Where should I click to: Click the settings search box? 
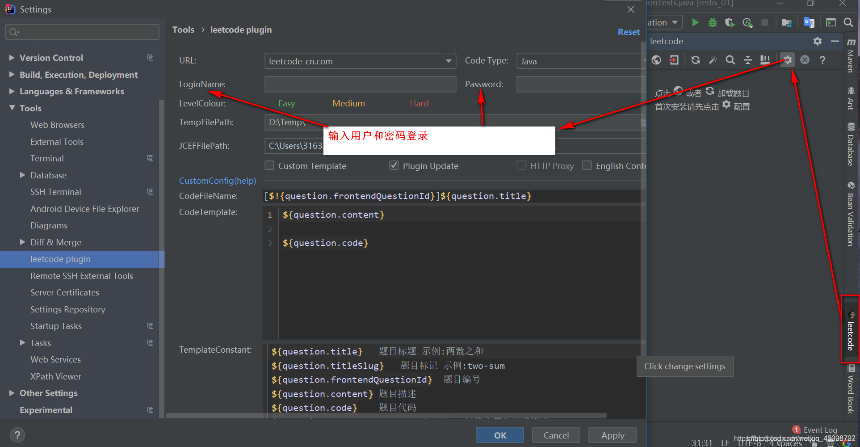pos(82,32)
